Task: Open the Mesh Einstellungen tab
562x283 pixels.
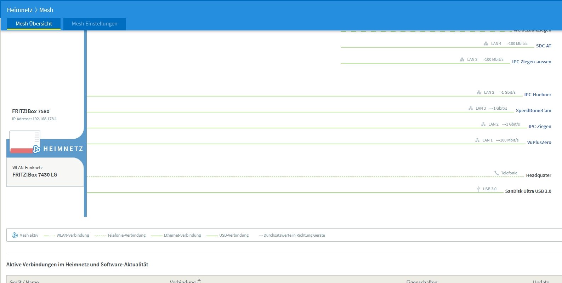Action: (x=95, y=24)
